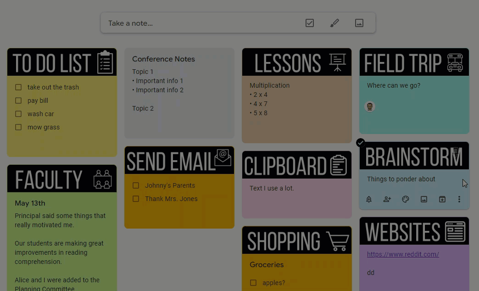Click the Our students are making paragraph

tap(59, 252)
